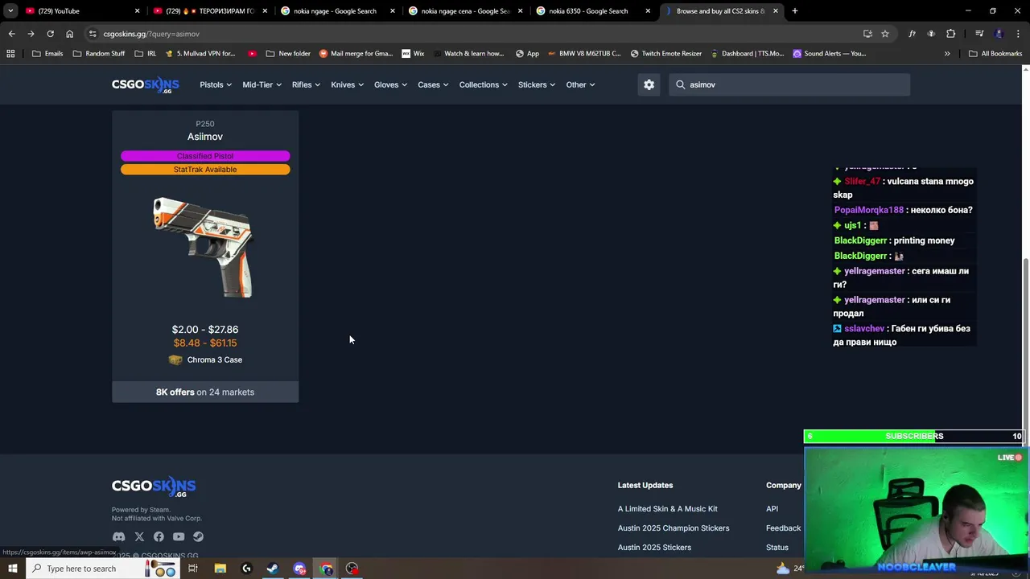
Task: Show hidden bookmarks with the double chevron
Action: click(947, 53)
